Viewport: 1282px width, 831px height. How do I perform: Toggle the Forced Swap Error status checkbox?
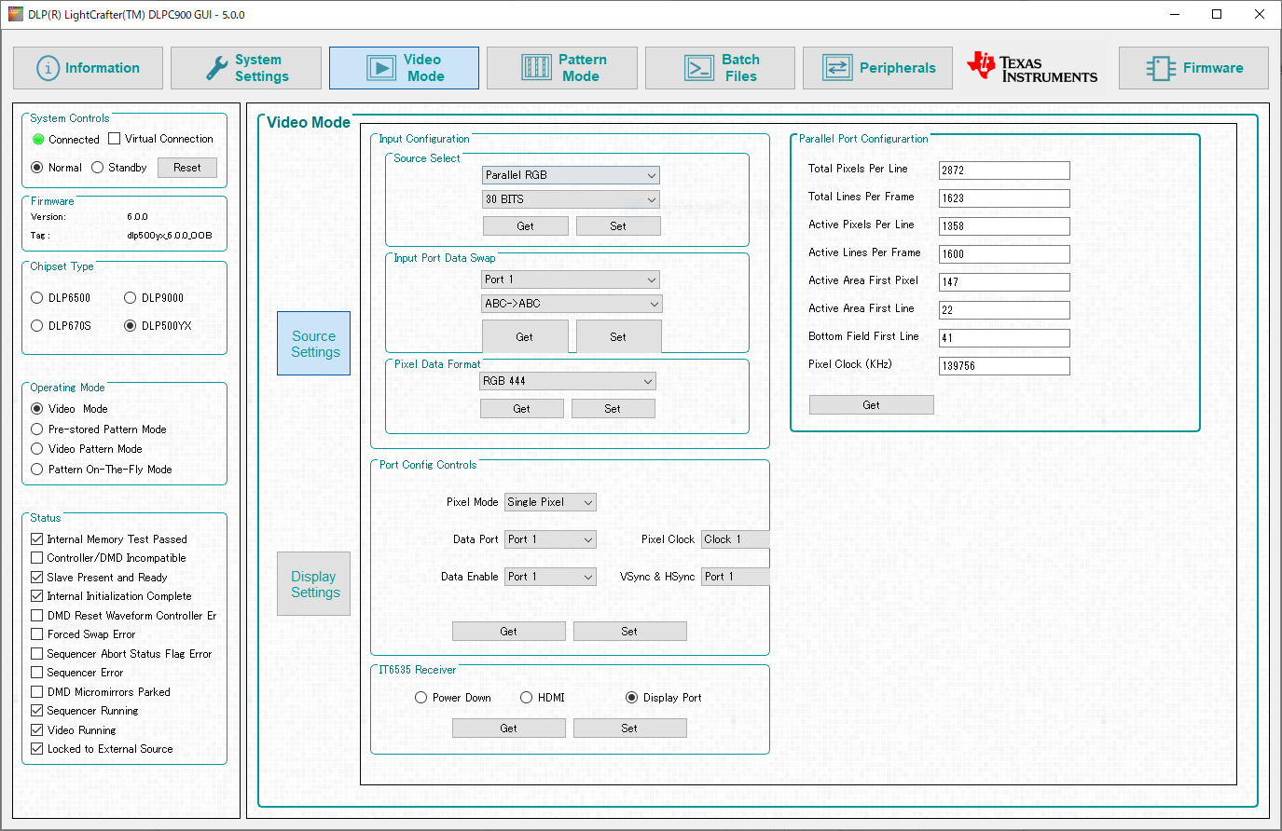click(37, 634)
